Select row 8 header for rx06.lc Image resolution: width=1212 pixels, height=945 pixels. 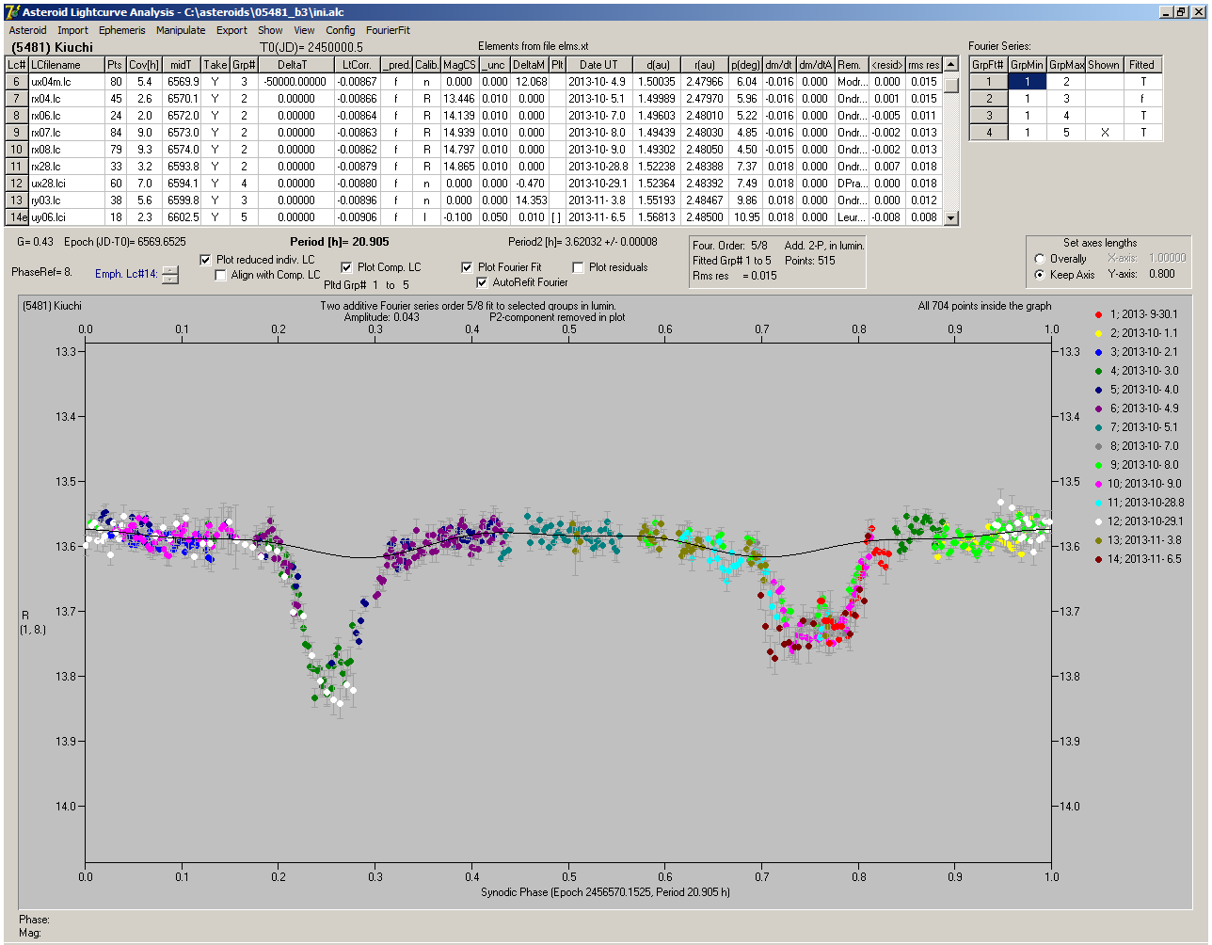click(x=17, y=116)
